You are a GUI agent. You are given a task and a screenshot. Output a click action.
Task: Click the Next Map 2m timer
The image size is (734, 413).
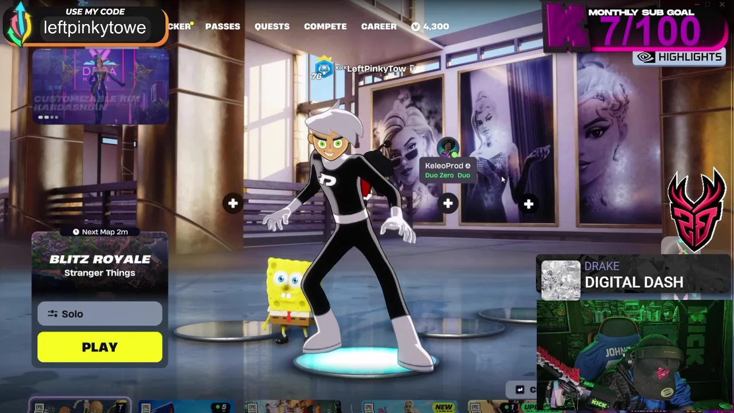pyautogui.click(x=100, y=232)
